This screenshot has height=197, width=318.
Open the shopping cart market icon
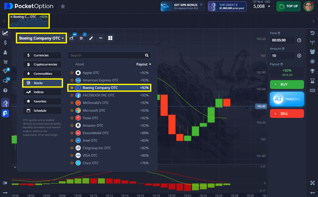(5, 62)
